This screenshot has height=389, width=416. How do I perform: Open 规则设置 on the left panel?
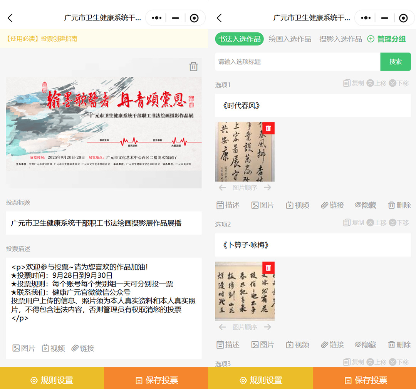(x=52, y=380)
